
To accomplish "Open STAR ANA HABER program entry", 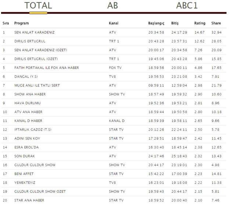I will tap(29, 200).
